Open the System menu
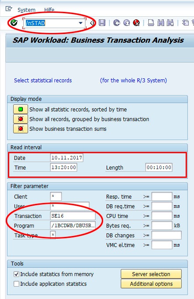This screenshot has width=194, height=299. click(26, 10)
